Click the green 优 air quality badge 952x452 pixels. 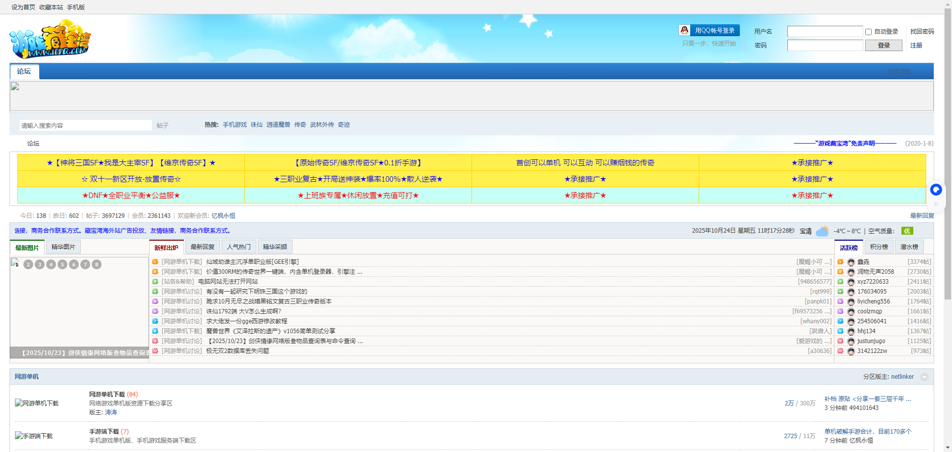(x=907, y=231)
